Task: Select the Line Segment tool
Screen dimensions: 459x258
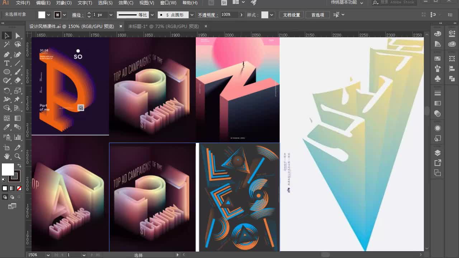Action: click(18, 63)
